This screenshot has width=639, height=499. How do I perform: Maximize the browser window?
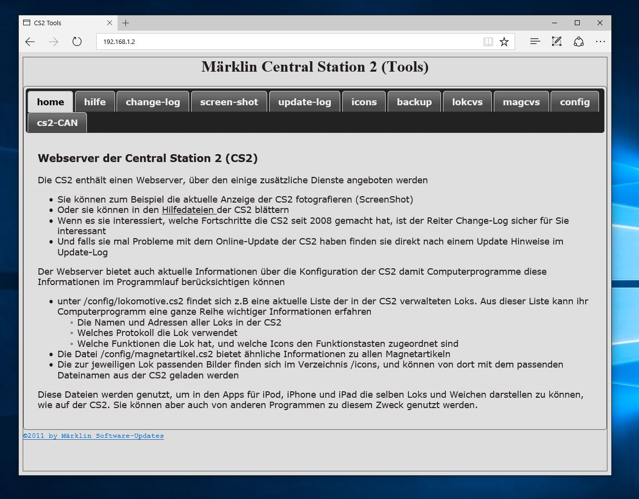[577, 23]
